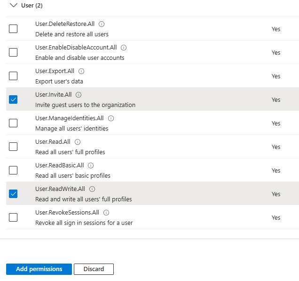
Task: Click info icon next to User.DeleteRestore.All
Action: point(102,24)
